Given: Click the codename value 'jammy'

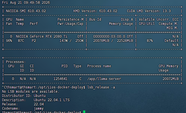Looking at the screenshot, I should tap(39, 109).
